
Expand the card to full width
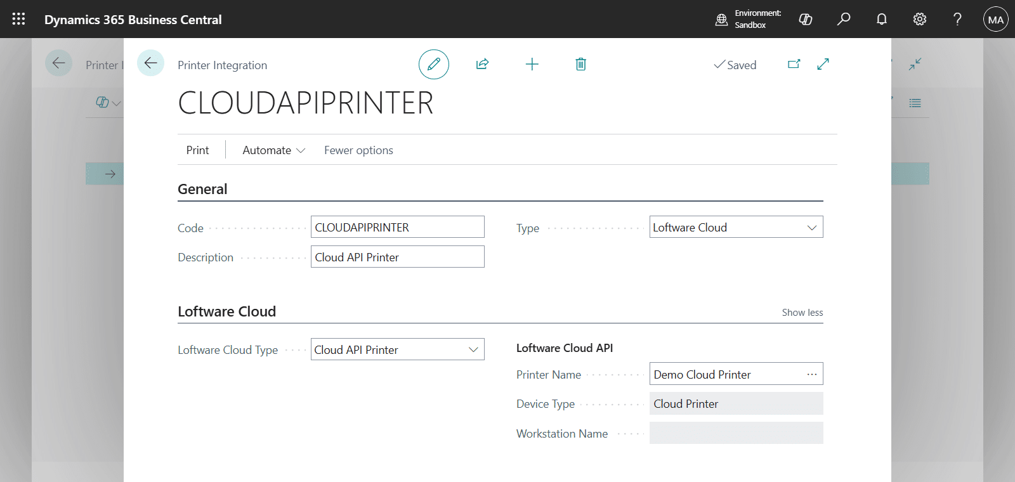point(823,64)
